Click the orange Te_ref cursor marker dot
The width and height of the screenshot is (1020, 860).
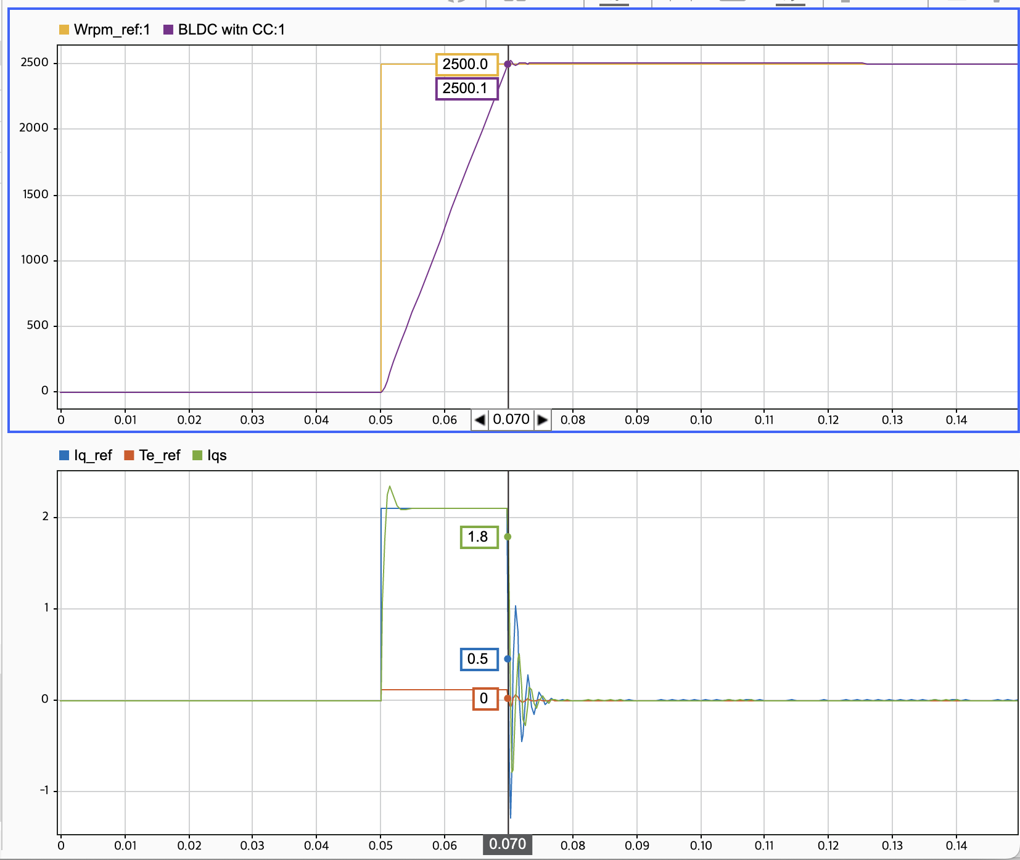(x=508, y=698)
